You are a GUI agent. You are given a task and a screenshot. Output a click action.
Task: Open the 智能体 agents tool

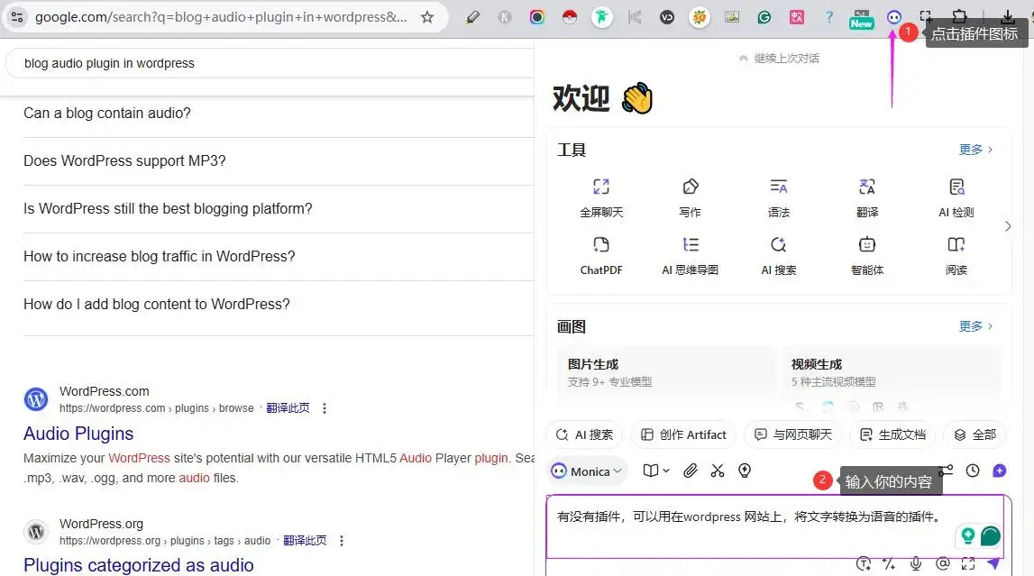pos(867,256)
